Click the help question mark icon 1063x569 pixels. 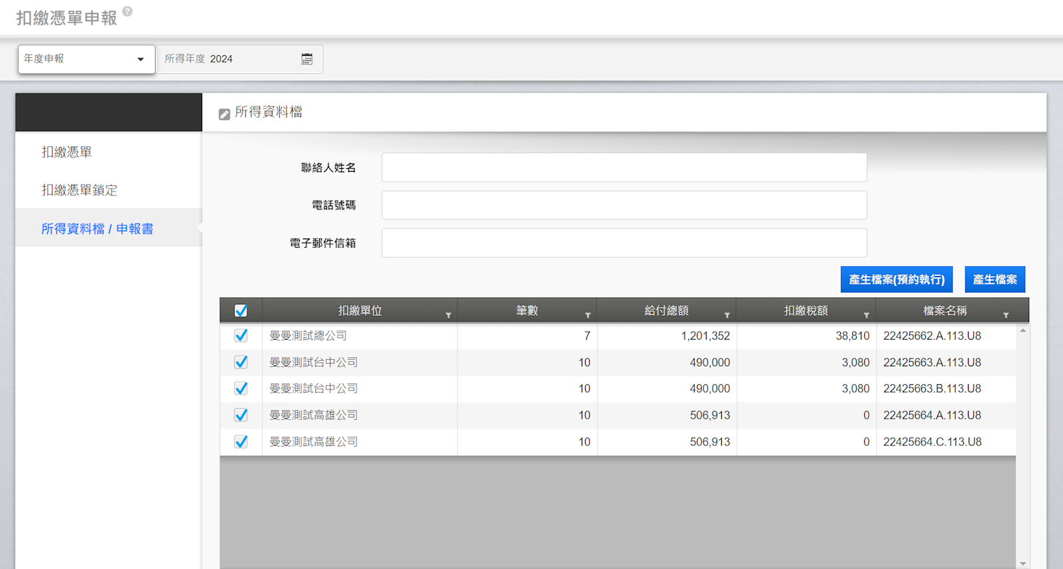click(x=128, y=11)
